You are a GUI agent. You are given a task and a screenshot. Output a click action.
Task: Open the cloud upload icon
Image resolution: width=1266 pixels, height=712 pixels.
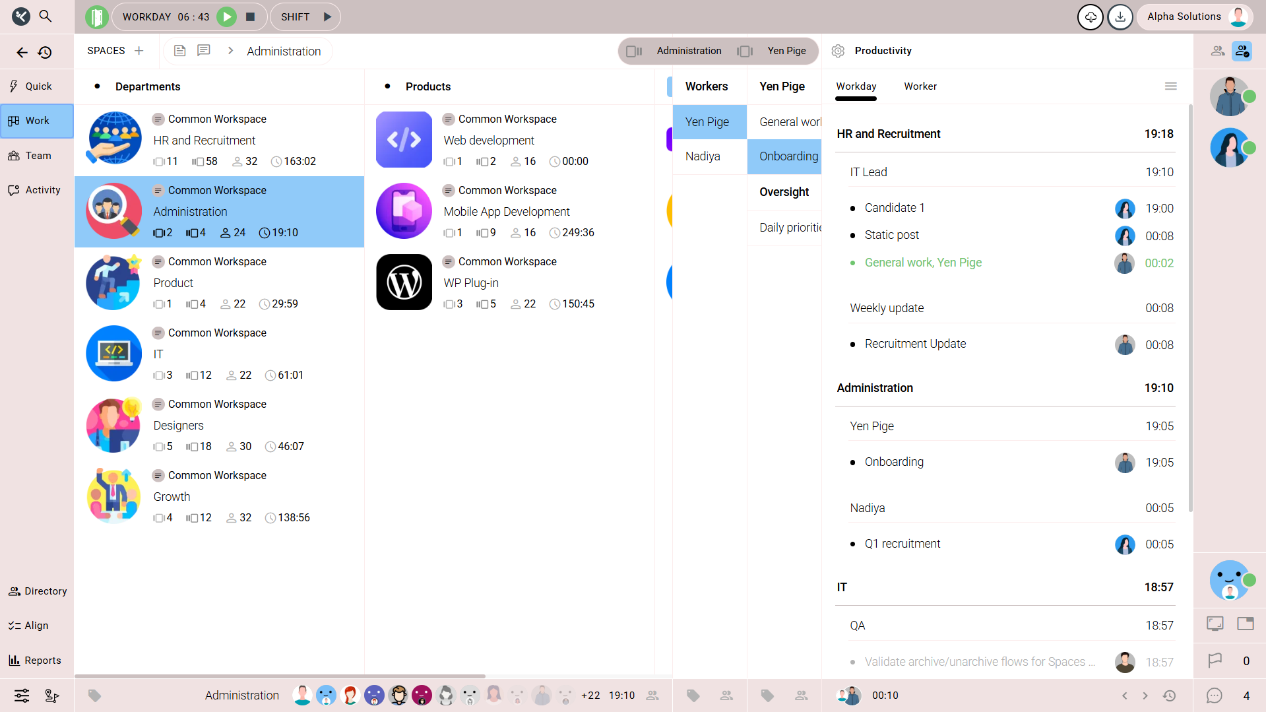1091,17
